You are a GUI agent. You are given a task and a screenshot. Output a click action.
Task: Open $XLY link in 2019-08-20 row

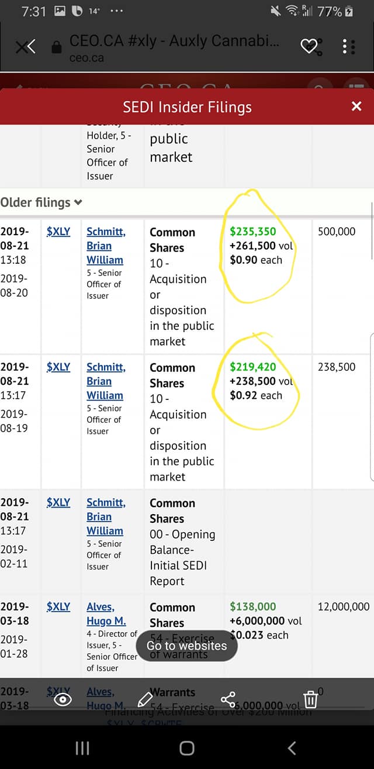pyautogui.click(x=58, y=232)
